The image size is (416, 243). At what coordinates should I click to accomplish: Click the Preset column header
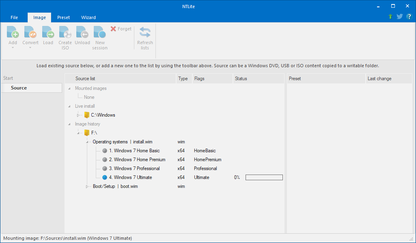click(x=326, y=79)
